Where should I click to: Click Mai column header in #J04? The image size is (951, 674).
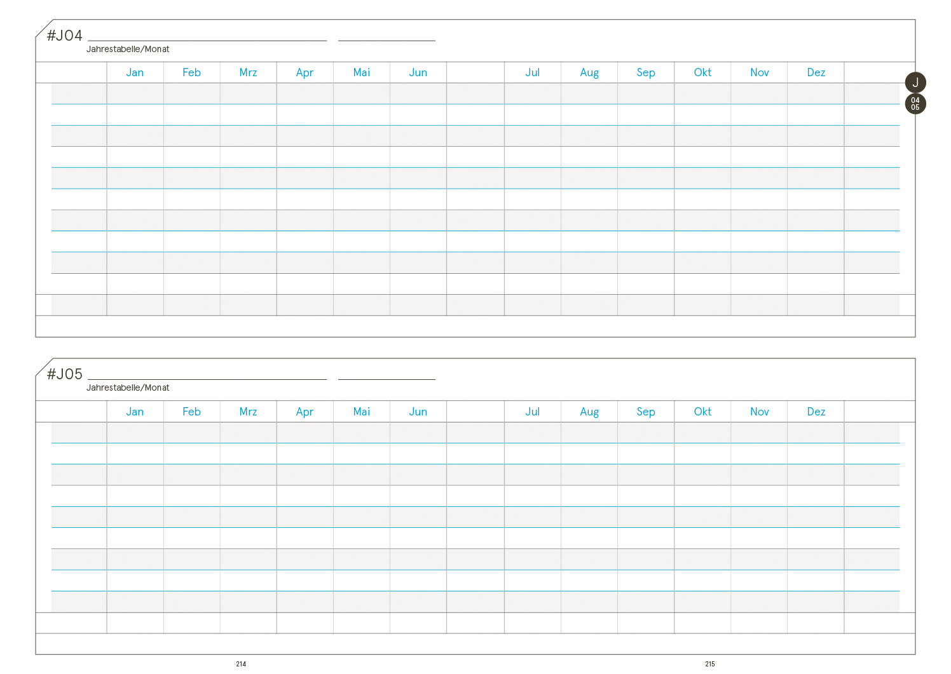click(x=362, y=72)
